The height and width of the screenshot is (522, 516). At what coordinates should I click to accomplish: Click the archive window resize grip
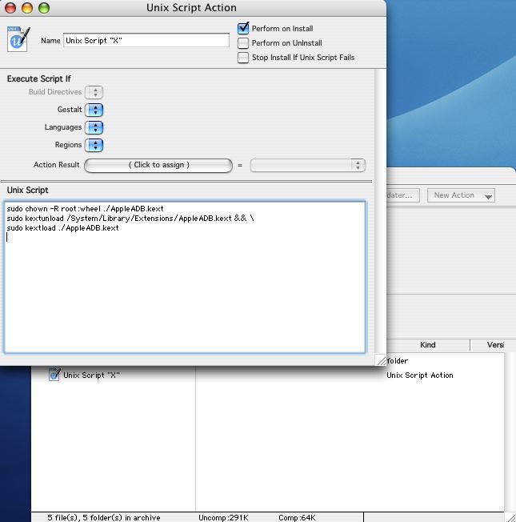point(510,517)
